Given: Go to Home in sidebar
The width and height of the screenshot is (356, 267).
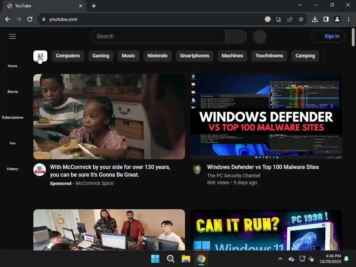Looking at the screenshot, I should [x=13, y=66].
